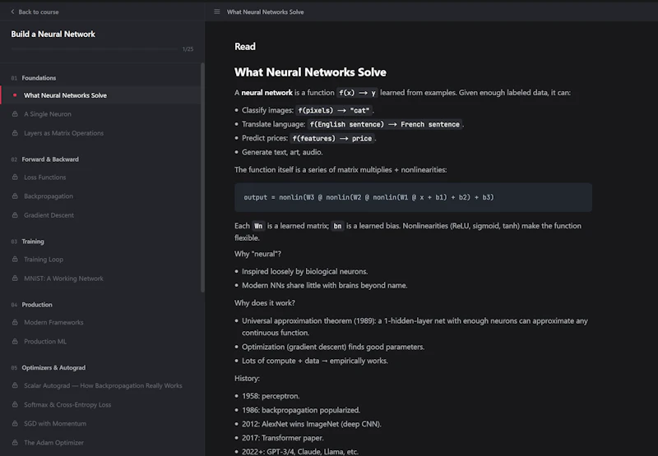Click the main What Neural Networks Solve heading

[x=310, y=72]
